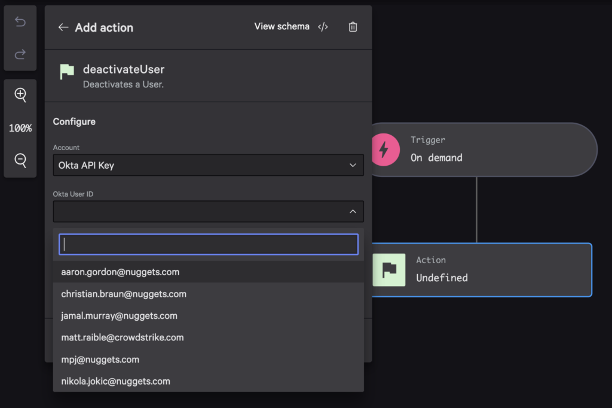Select aaron.gordon@nuggets.com from the list

pos(120,272)
